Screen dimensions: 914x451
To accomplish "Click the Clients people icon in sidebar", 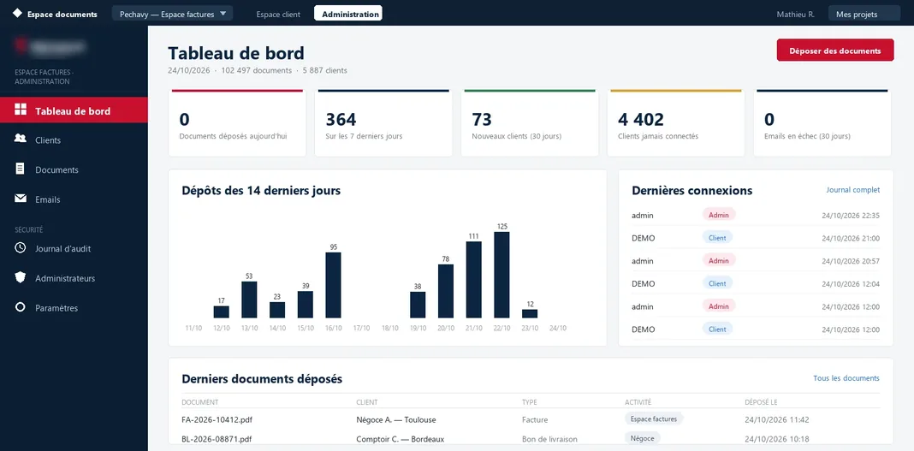I will (x=21, y=139).
